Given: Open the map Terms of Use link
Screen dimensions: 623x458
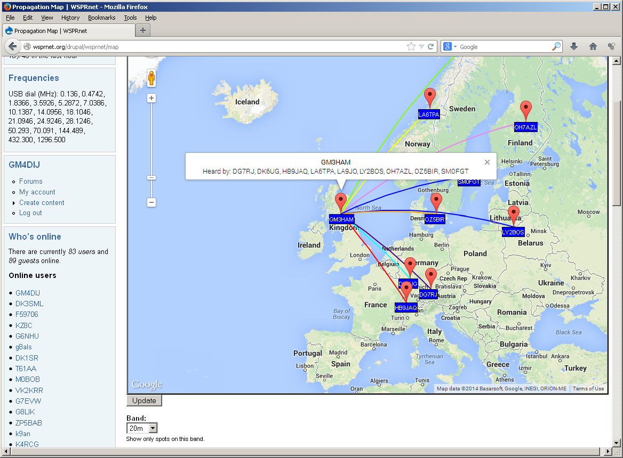Looking at the screenshot, I should 588,389.
